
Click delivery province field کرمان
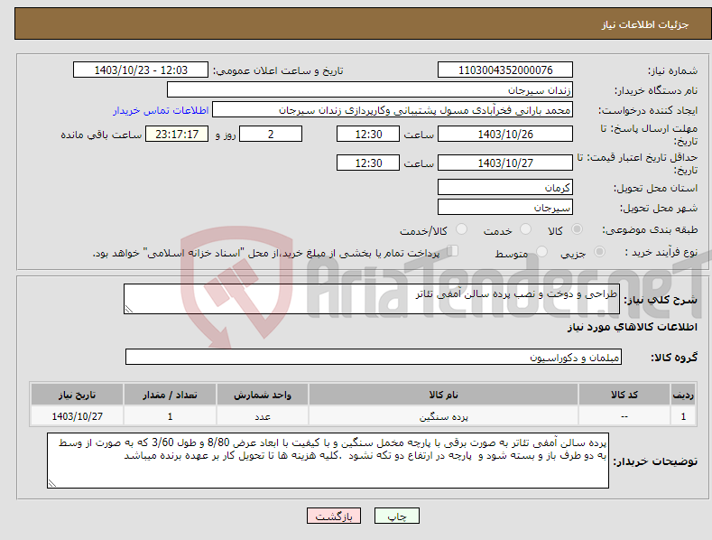click(x=505, y=187)
